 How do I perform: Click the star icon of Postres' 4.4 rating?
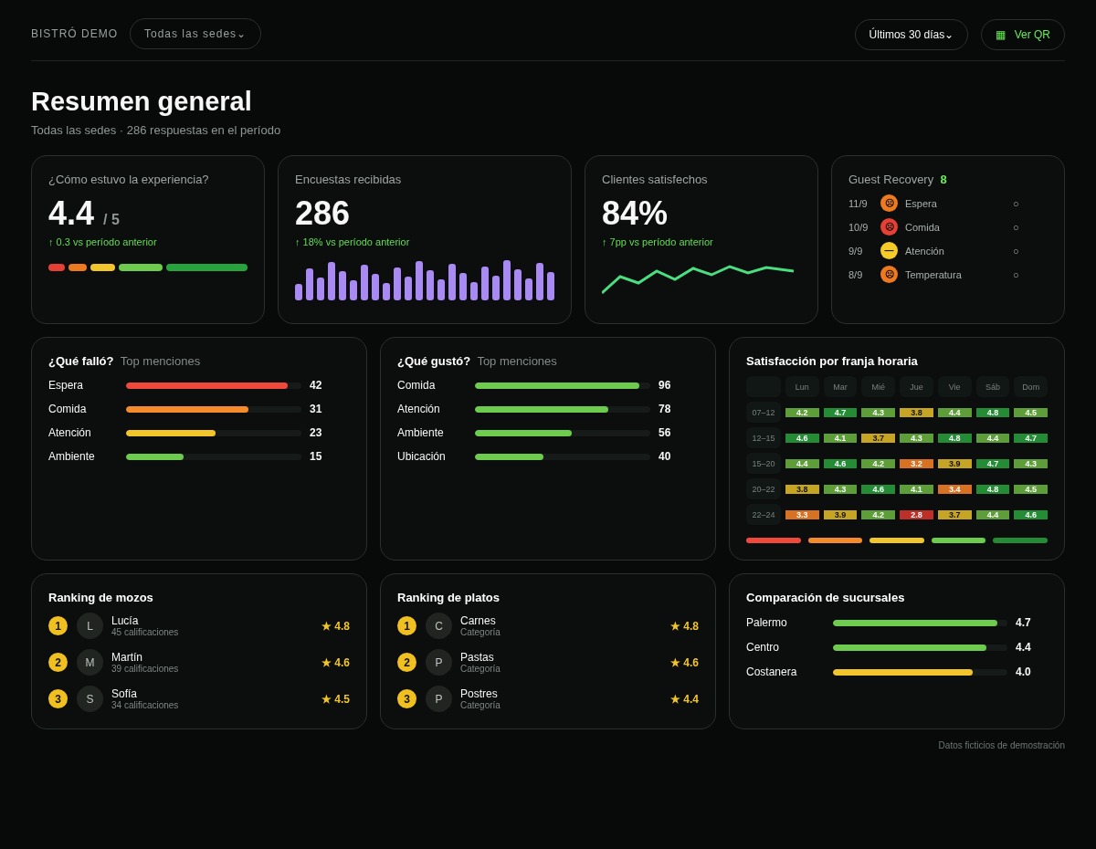tap(675, 699)
